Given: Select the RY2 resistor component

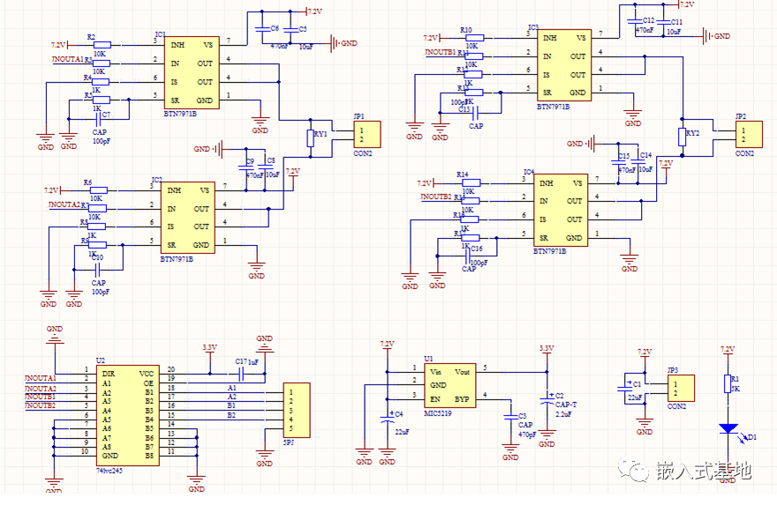Looking at the screenshot, I should click(x=682, y=137).
